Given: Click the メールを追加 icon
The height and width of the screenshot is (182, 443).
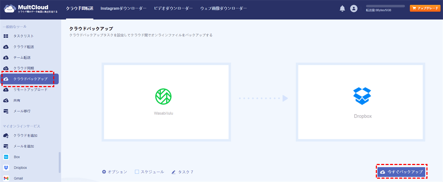Looking at the screenshot, I should point(6,146).
